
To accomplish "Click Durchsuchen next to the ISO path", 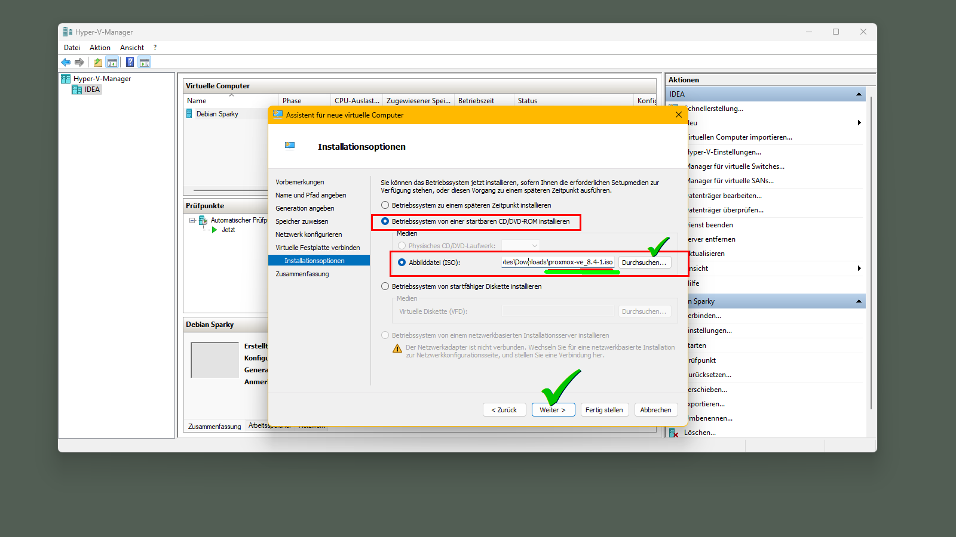I will coord(644,263).
